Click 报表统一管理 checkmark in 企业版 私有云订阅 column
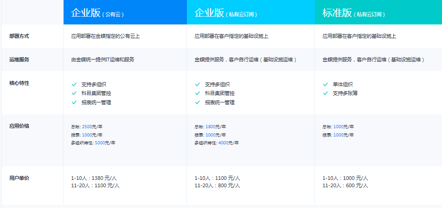The height and width of the screenshot is (208, 442). pyautogui.click(x=197, y=102)
